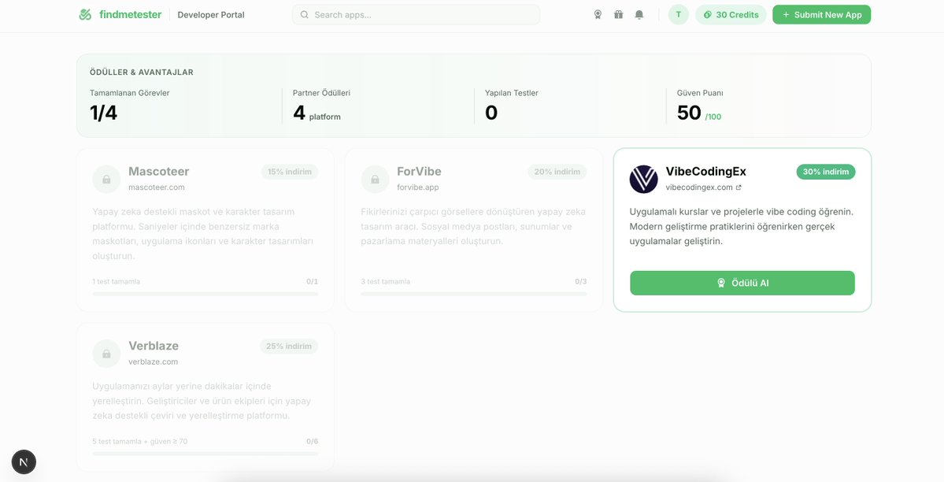Viewport: 944px width, 482px height.
Task: Click '5 test tamamla + güven ≥ 70' label
Action: (x=139, y=442)
